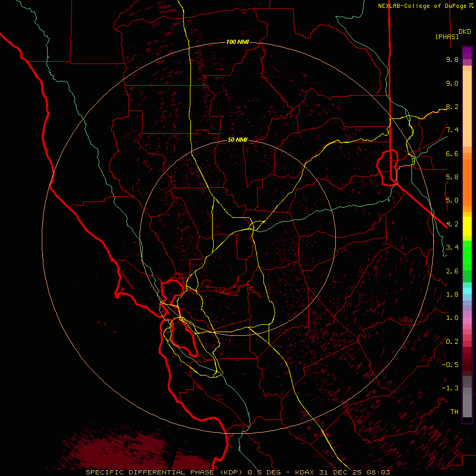The width and height of the screenshot is (476, 476).
Task: Click the 8.2 legend value
Action: [x=452, y=106]
